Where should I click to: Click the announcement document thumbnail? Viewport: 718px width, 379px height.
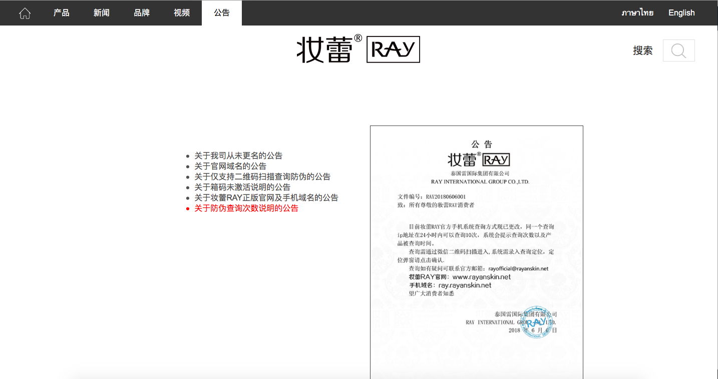tap(476, 250)
